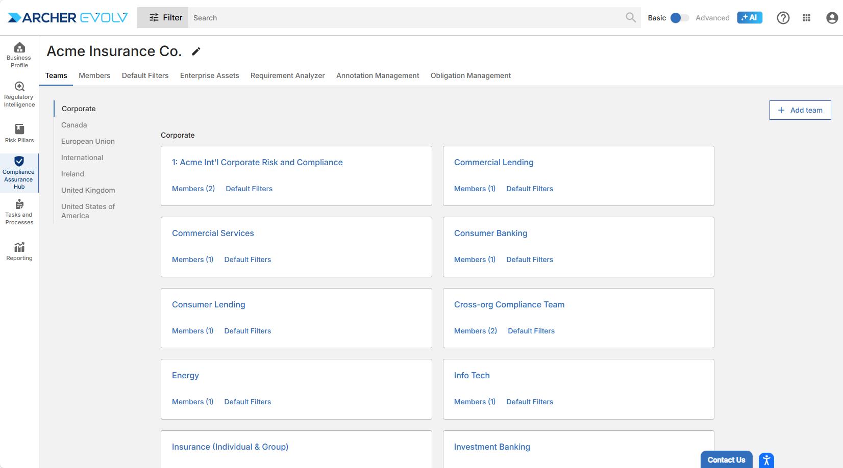843x468 pixels.
Task: Click the Add team button
Action: pyautogui.click(x=800, y=110)
